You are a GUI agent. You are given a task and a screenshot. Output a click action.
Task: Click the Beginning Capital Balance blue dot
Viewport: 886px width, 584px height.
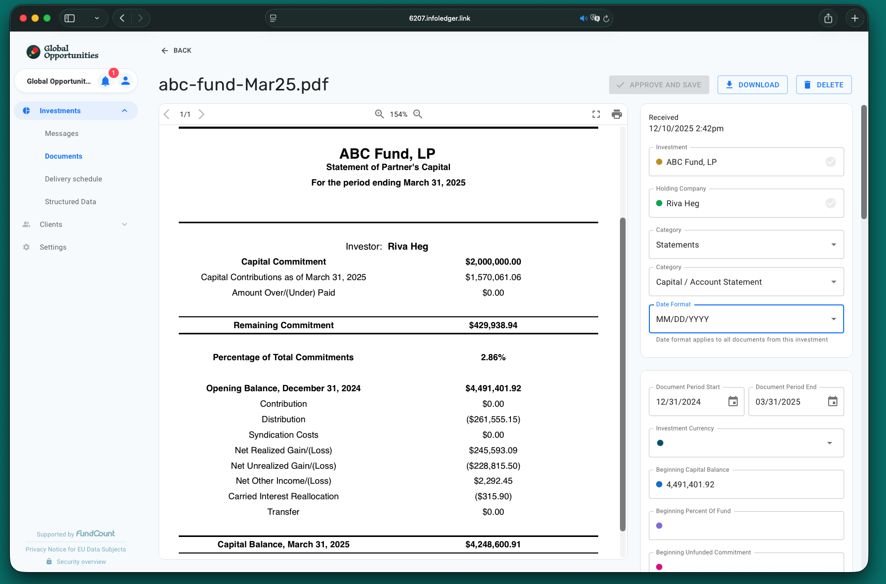pos(659,484)
